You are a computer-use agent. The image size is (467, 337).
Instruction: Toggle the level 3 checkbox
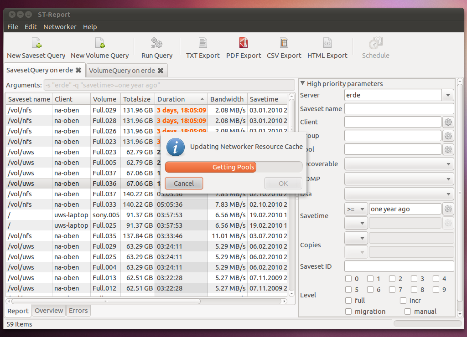tap(414, 279)
